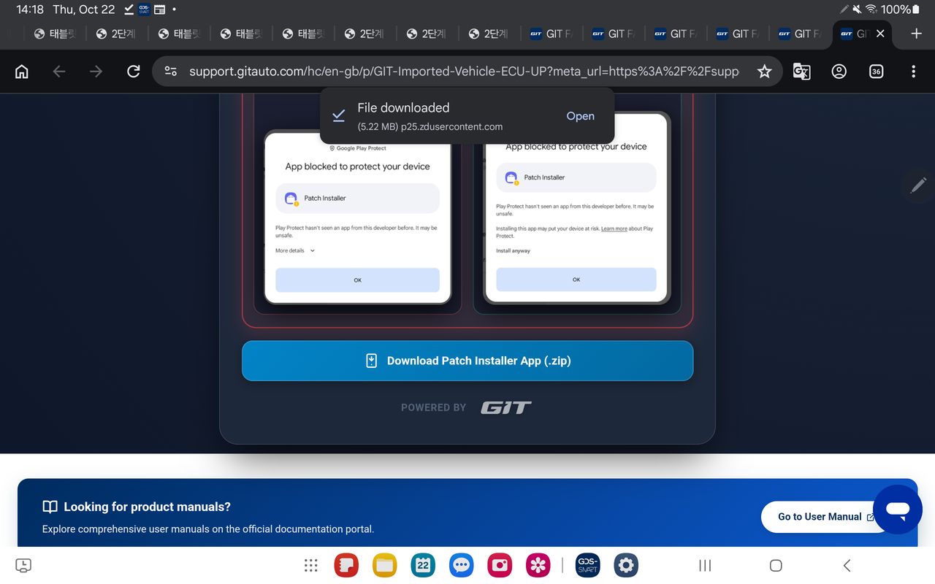Open the downloaded file

click(580, 116)
